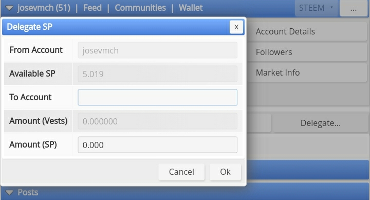Collapse the Posts section triangle
370x200 pixels.
click(9, 192)
